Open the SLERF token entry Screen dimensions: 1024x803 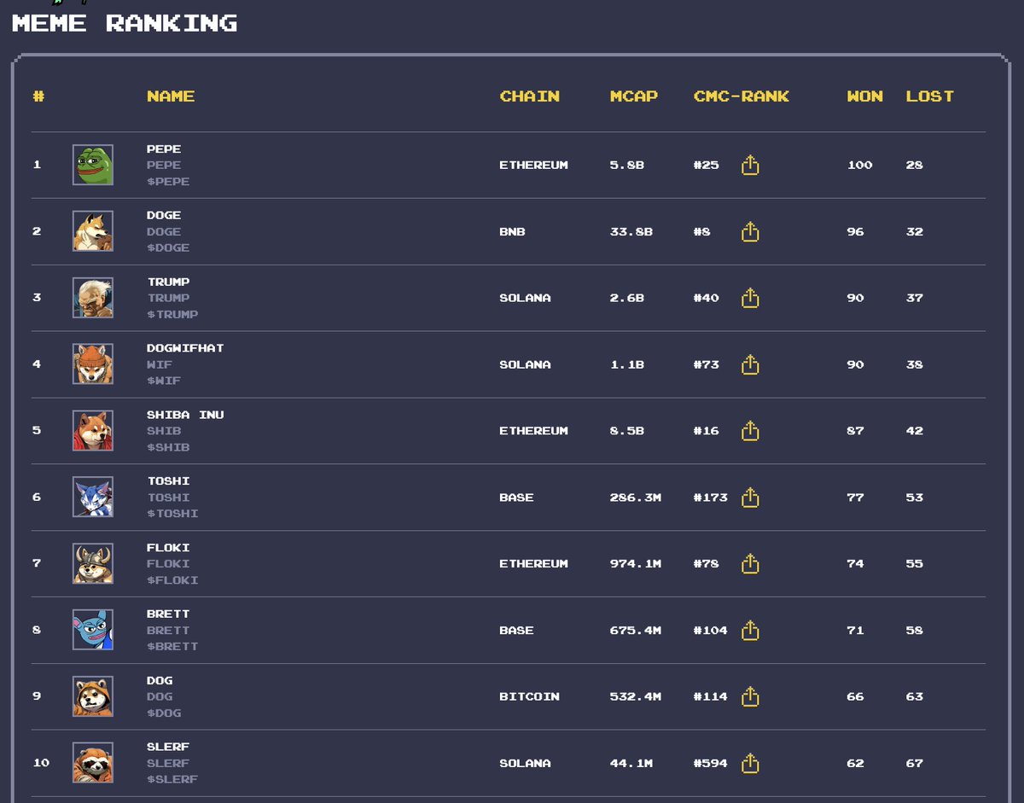[167, 747]
